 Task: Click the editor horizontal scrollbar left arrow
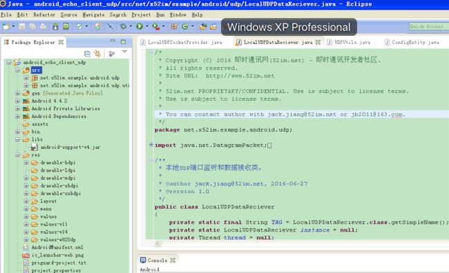pos(157,243)
